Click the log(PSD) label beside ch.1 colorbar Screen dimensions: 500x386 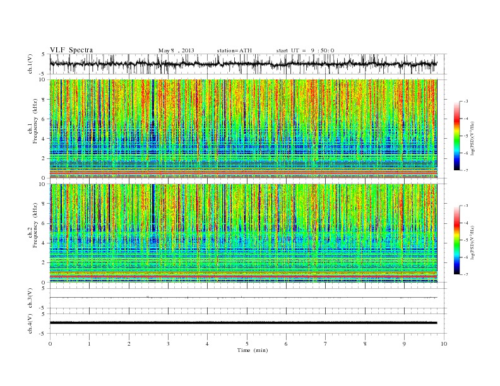473,137
